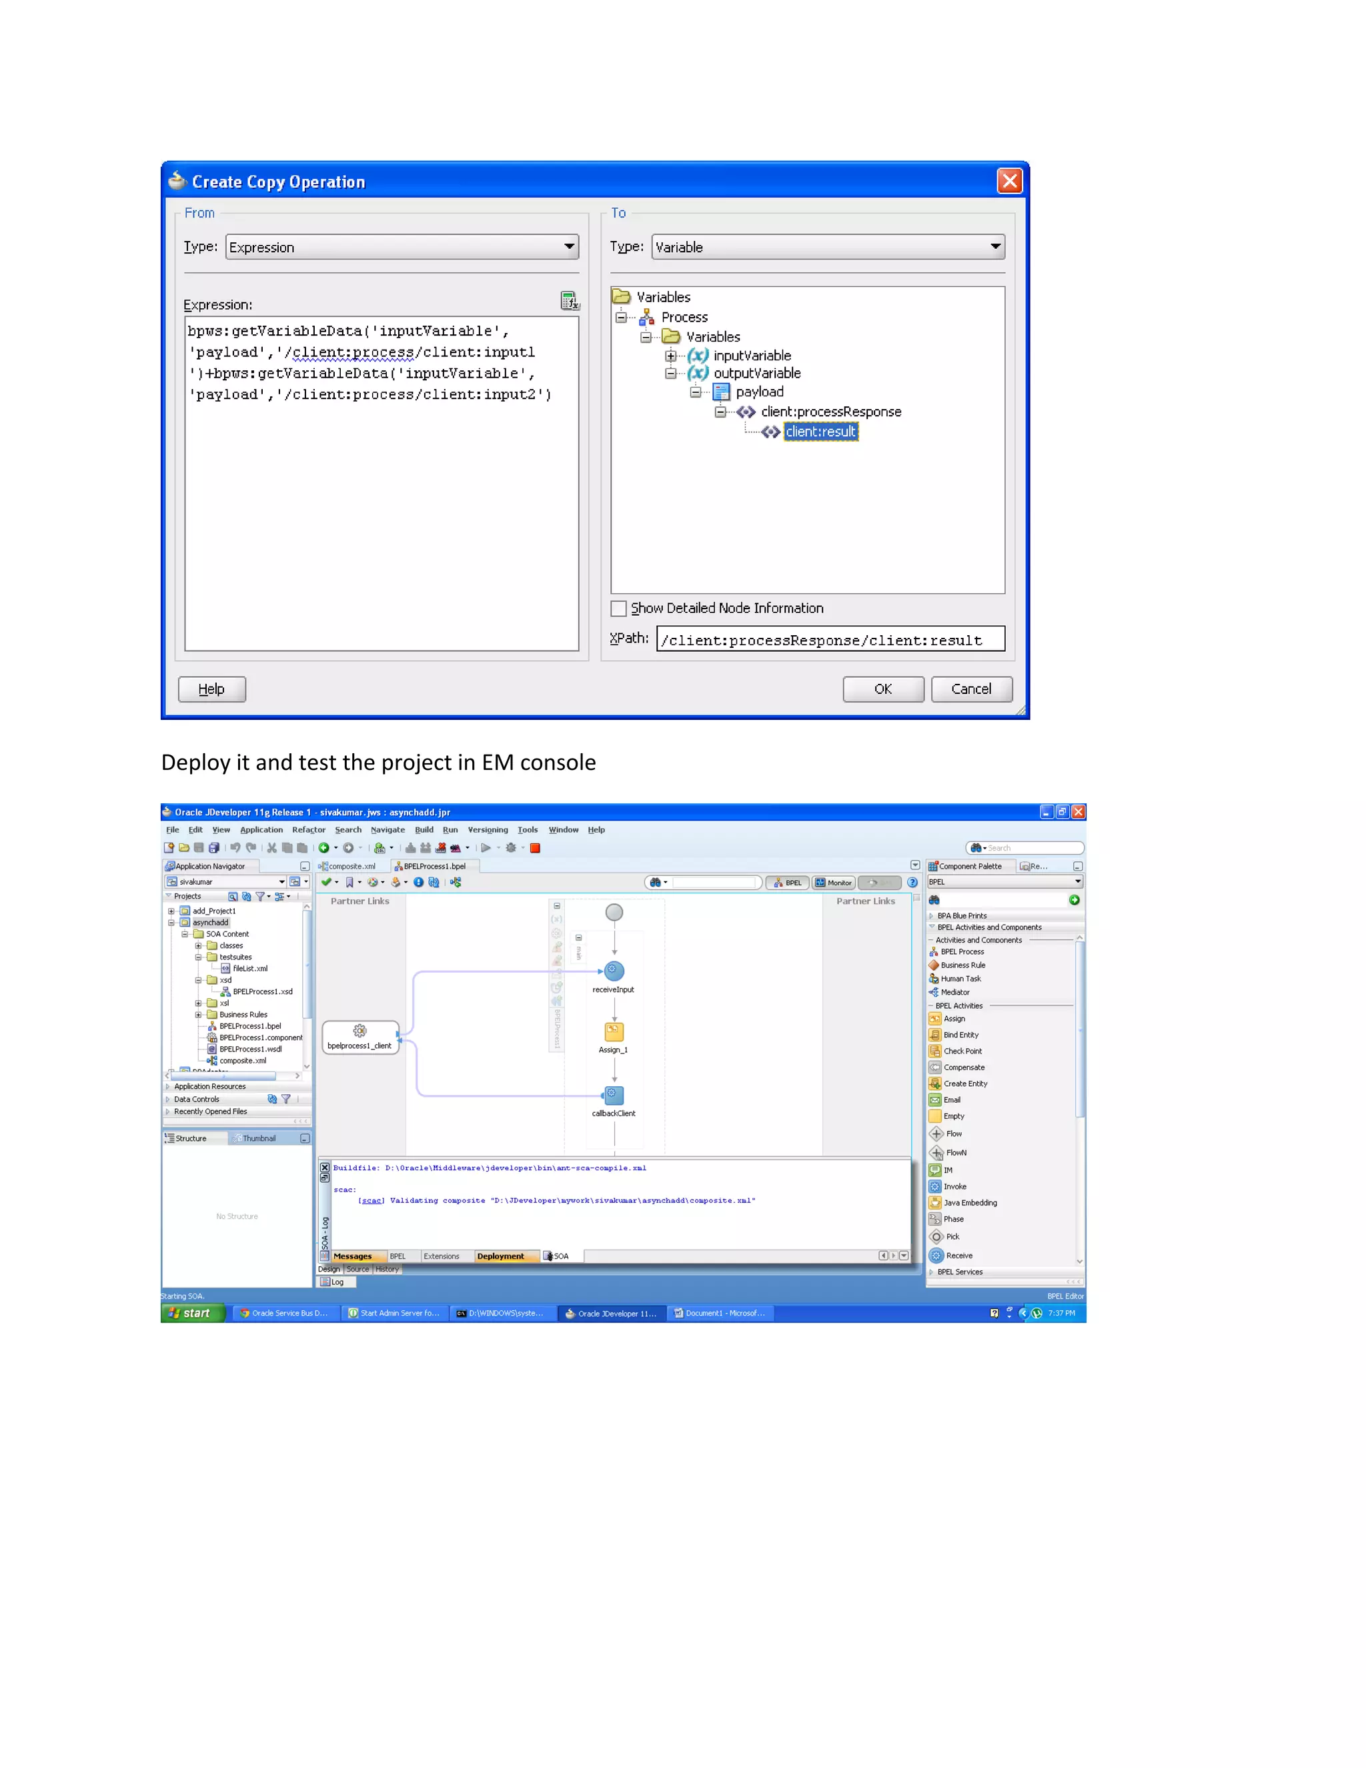Image resolution: width=1366 pixels, height=1768 pixels.
Task: Select Java Embedding in Component Palette
Action: pyautogui.click(x=963, y=1202)
